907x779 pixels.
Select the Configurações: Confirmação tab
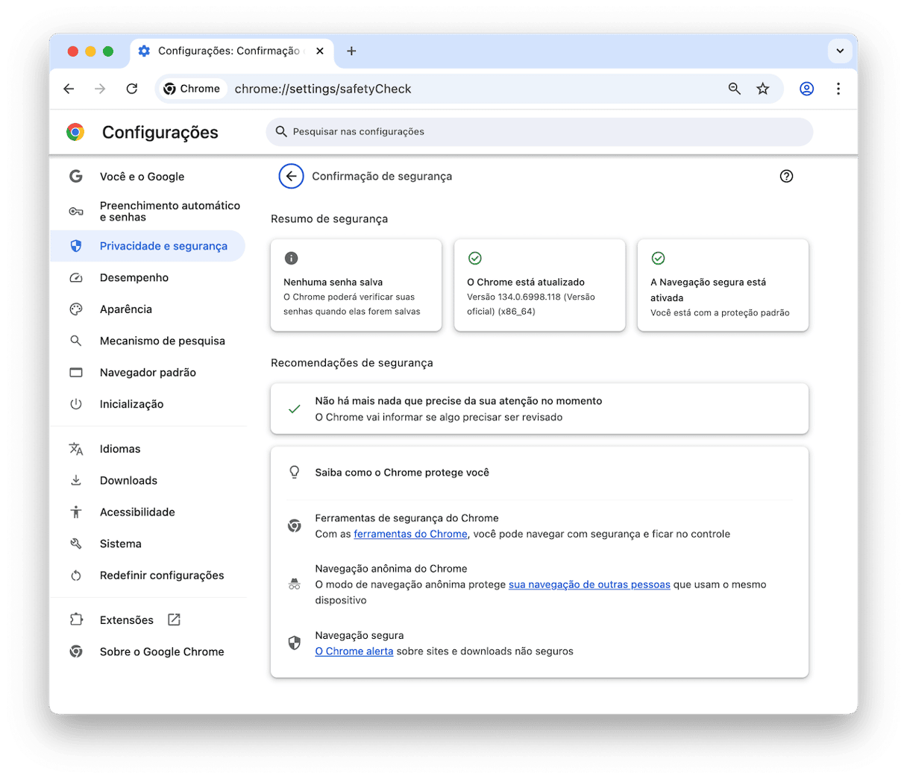click(231, 51)
